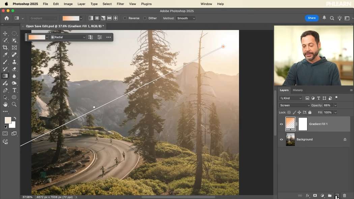Open the Method Smooth dropdown
The height and width of the screenshot is (199, 354).
point(185,18)
